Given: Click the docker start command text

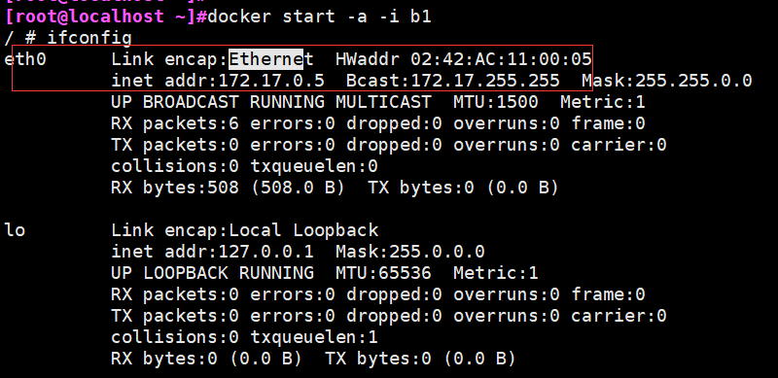Looking at the screenshot, I should click(x=320, y=17).
